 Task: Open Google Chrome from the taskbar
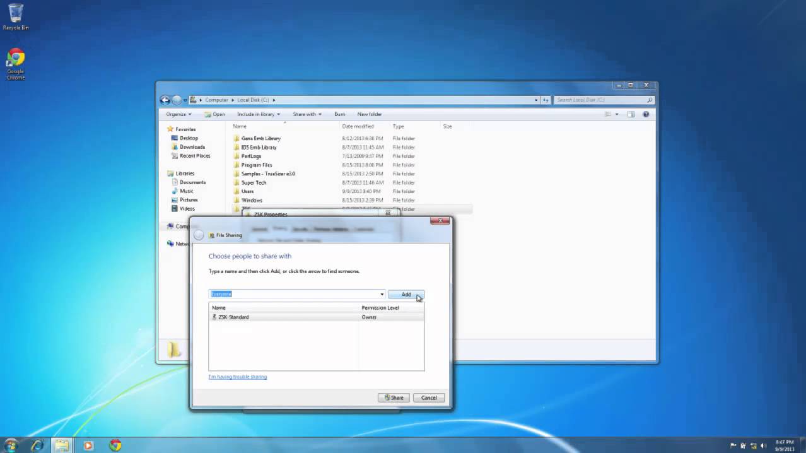point(115,445)
